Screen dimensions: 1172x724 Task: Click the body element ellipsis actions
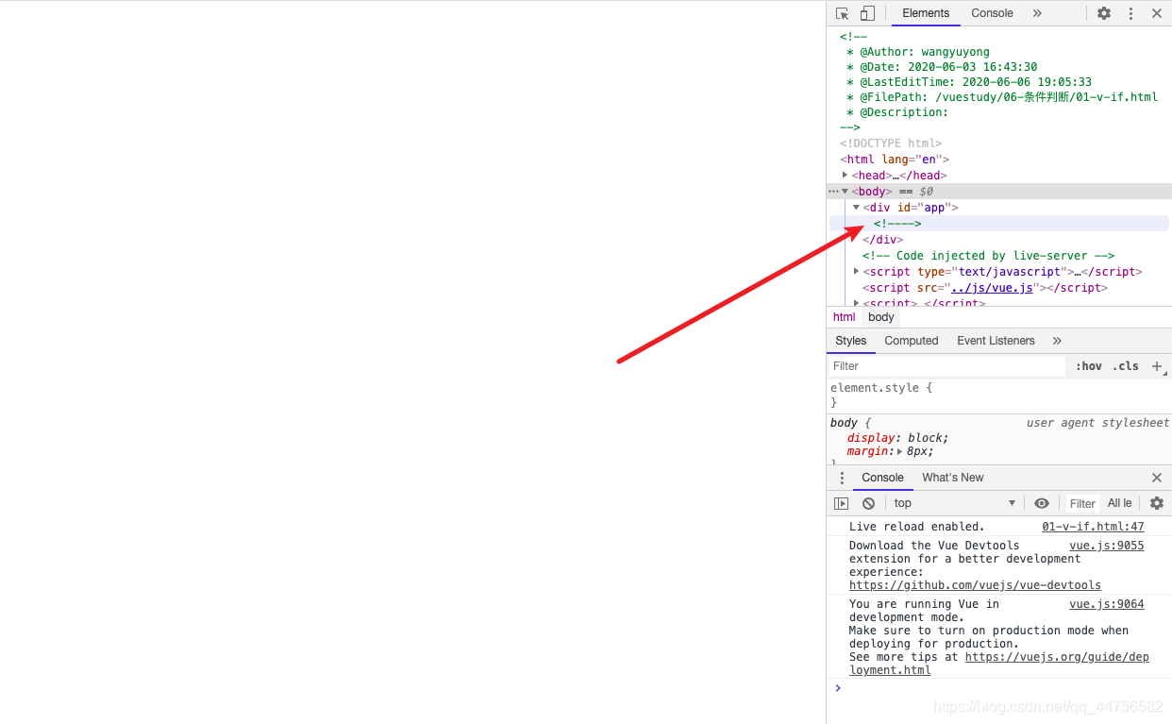[833, 192]
